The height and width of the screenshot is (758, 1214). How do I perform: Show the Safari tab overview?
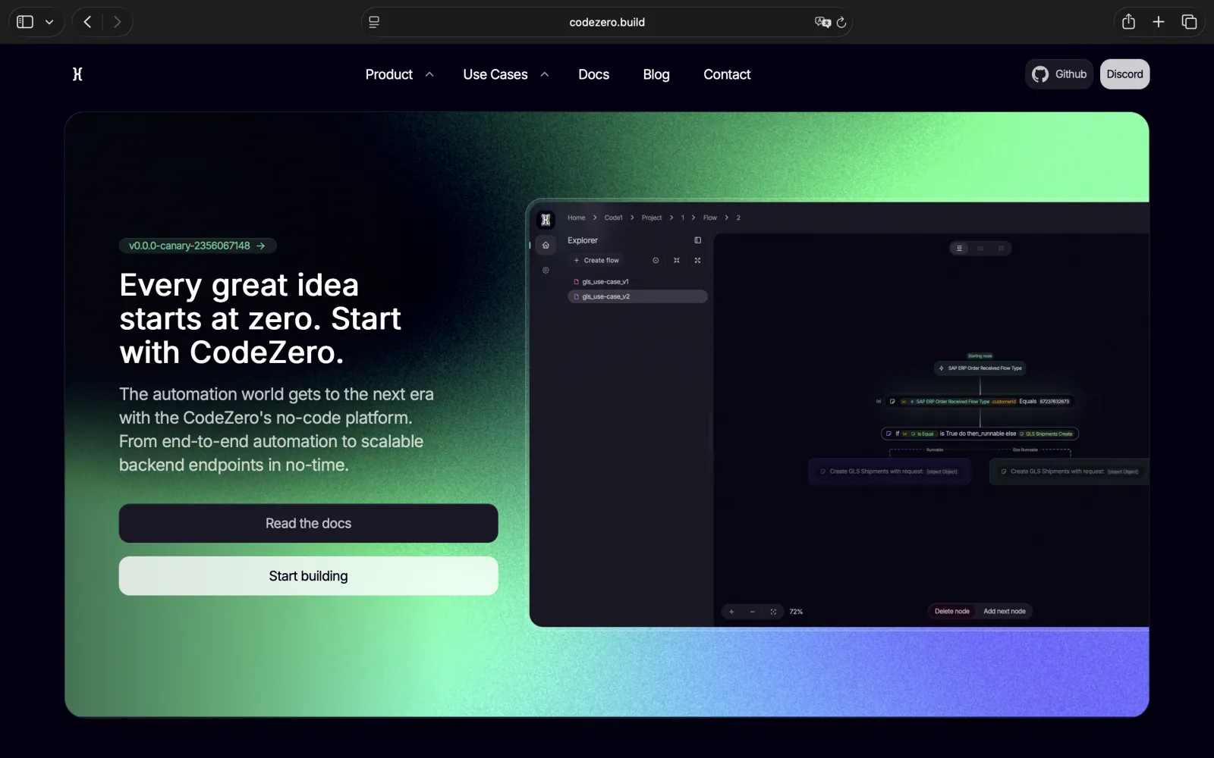coord(1189,22)
